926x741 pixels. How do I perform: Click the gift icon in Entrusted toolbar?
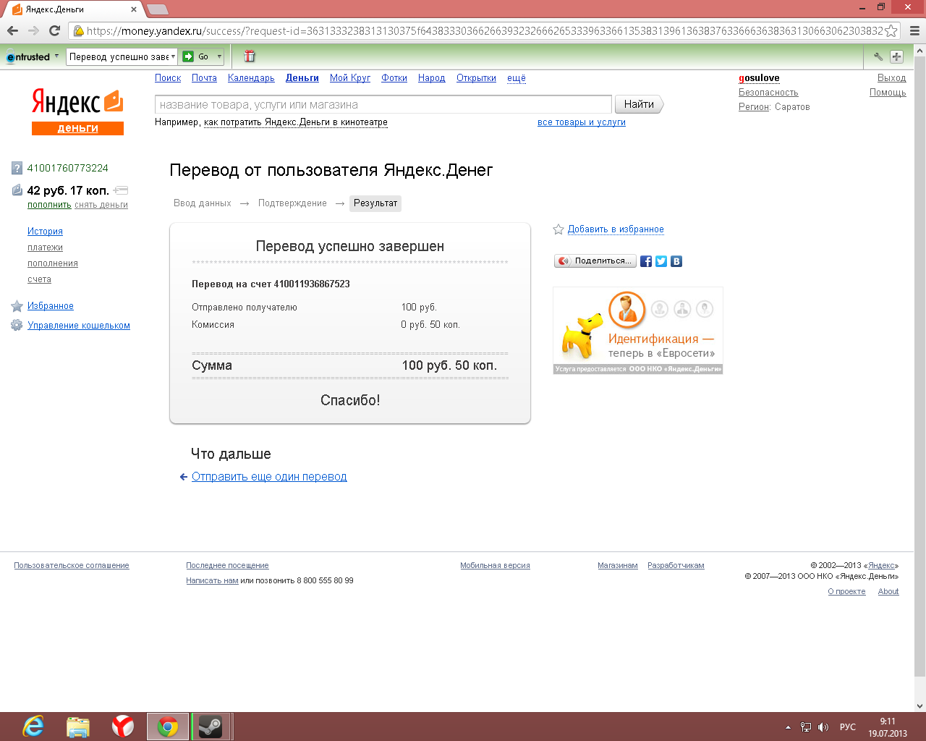[x=250, y=56]
